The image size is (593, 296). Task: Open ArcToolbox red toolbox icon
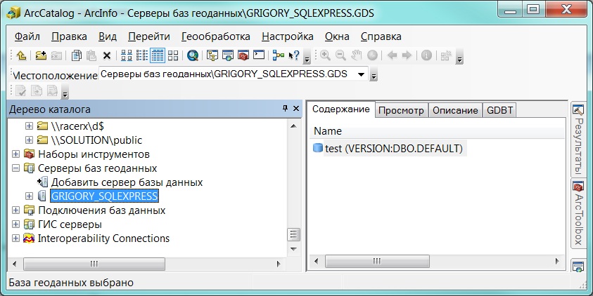pos(243,56)
